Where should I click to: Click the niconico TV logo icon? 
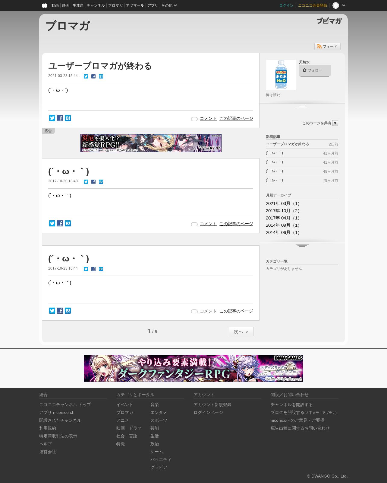(45, 5)
